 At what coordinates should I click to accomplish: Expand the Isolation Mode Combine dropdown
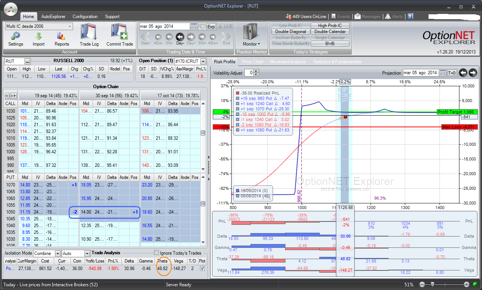coord(58,254)
